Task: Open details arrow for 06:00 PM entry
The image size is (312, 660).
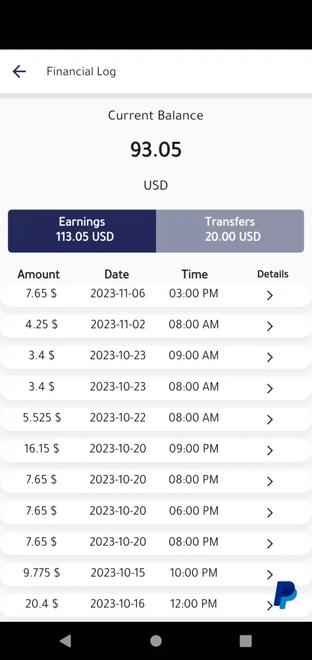Action: click(270, 512)
